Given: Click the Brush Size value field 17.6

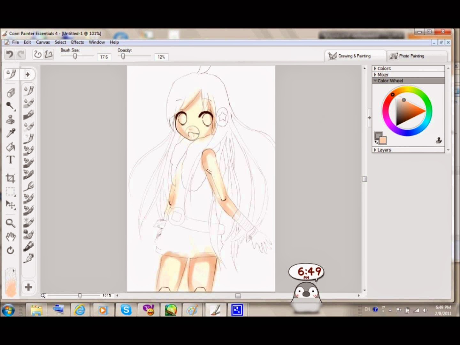Looking at the screenshot, I should (x=104, y=57).
